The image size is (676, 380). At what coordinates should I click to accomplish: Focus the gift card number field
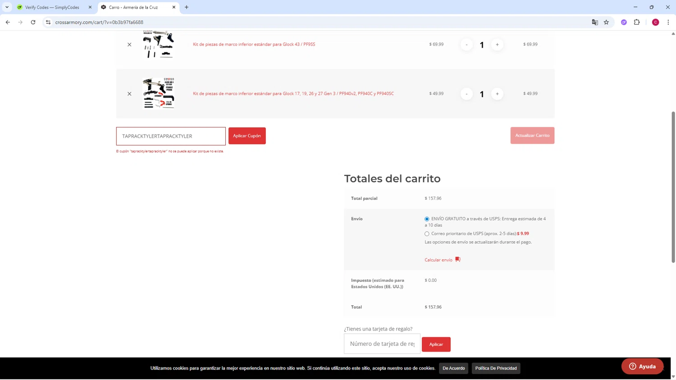[382, 344]
